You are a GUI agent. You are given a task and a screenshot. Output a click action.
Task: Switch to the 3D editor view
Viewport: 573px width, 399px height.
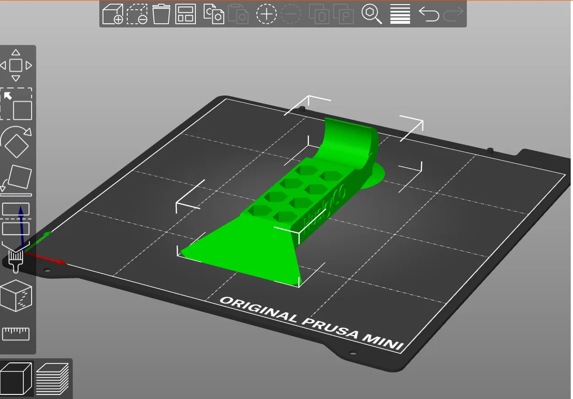16,378
